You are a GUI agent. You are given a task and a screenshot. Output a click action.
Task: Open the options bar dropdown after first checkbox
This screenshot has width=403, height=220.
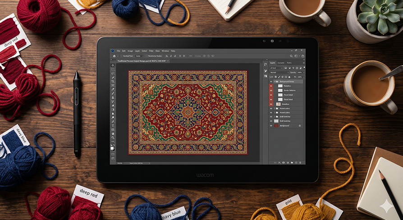click(x=140, y=56)
